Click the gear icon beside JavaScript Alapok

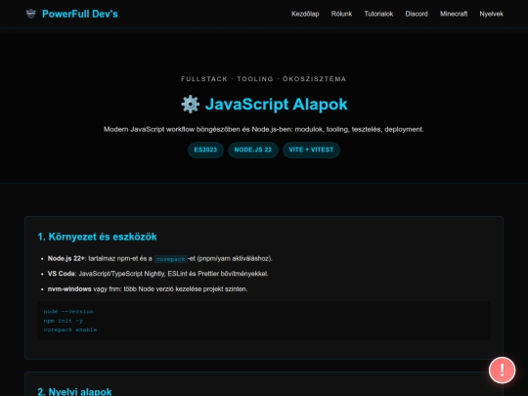pyautogui.click(x=191, y=104)
